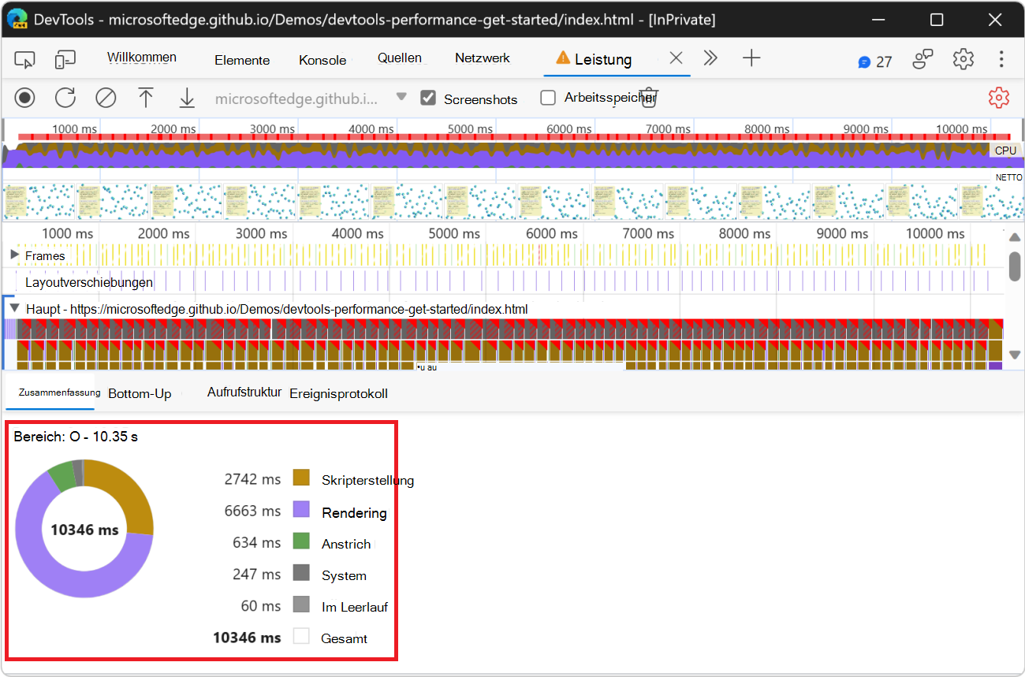Screen dimensions: 1025x677
Task: Open the Ereignisprotokoll tab
Action: coord(338,394)
